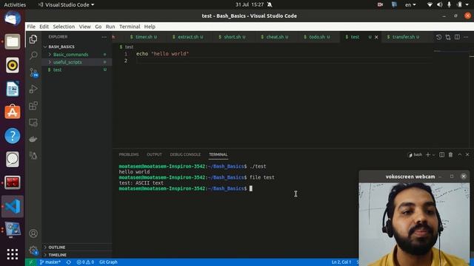Synchronize changes from status bar
474x266 pixels.
(69, 262)
